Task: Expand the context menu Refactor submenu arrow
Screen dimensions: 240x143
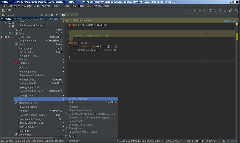Action: [x=63, y=67]
